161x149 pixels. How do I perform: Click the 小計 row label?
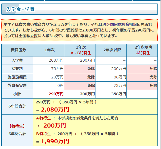pos(17,94)
